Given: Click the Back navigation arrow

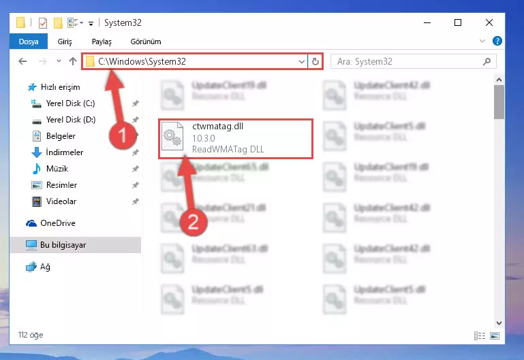Looking at the screenshot, I should pos(22,61).
